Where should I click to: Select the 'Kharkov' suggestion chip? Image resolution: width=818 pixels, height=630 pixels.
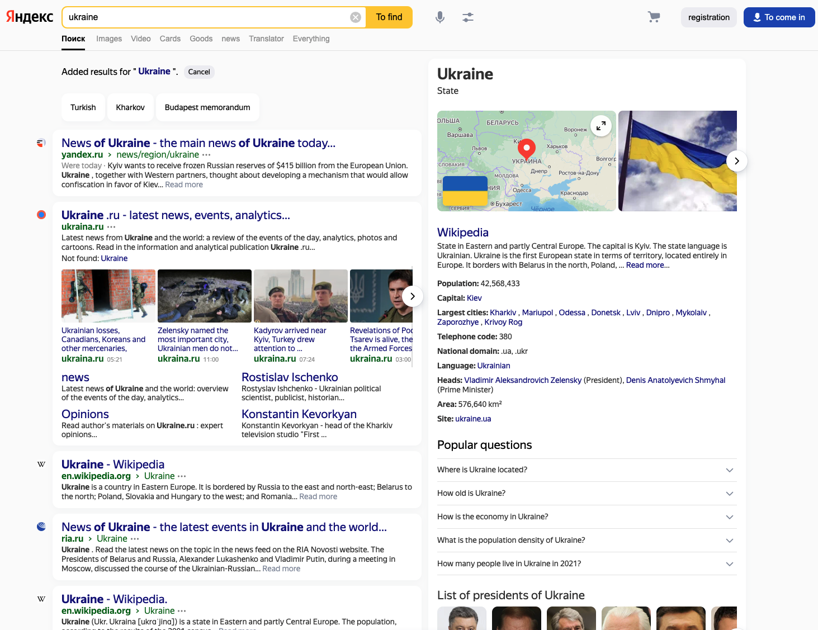(x=130, y=107)
